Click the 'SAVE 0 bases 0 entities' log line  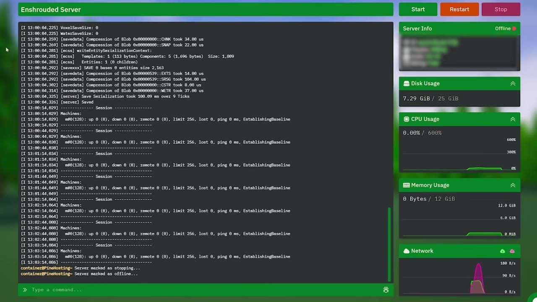click(x=92, y=68)
